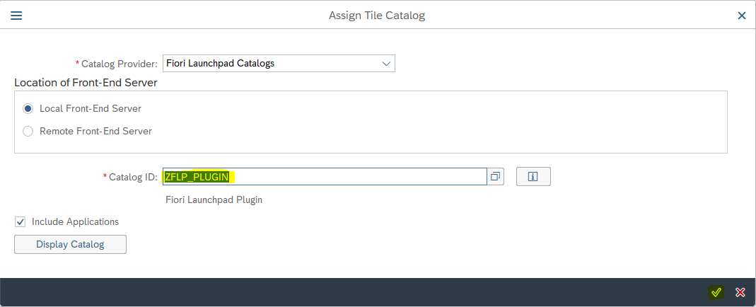
Task: Confirm with the green checkmark icon
Action: coord(716,292)
